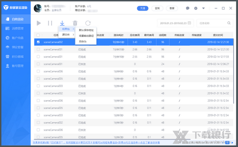The width and height of the screenshot is (238, 147).
Task: Click the 7分钟35秒 render time cell
Action: (x=119, y=49)
